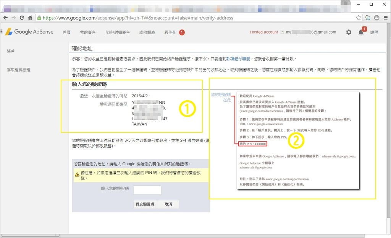Open the account email menu at top right

point(311,32)
